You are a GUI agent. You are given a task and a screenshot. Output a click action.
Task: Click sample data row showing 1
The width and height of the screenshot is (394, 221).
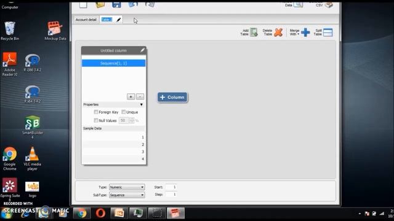113,138
